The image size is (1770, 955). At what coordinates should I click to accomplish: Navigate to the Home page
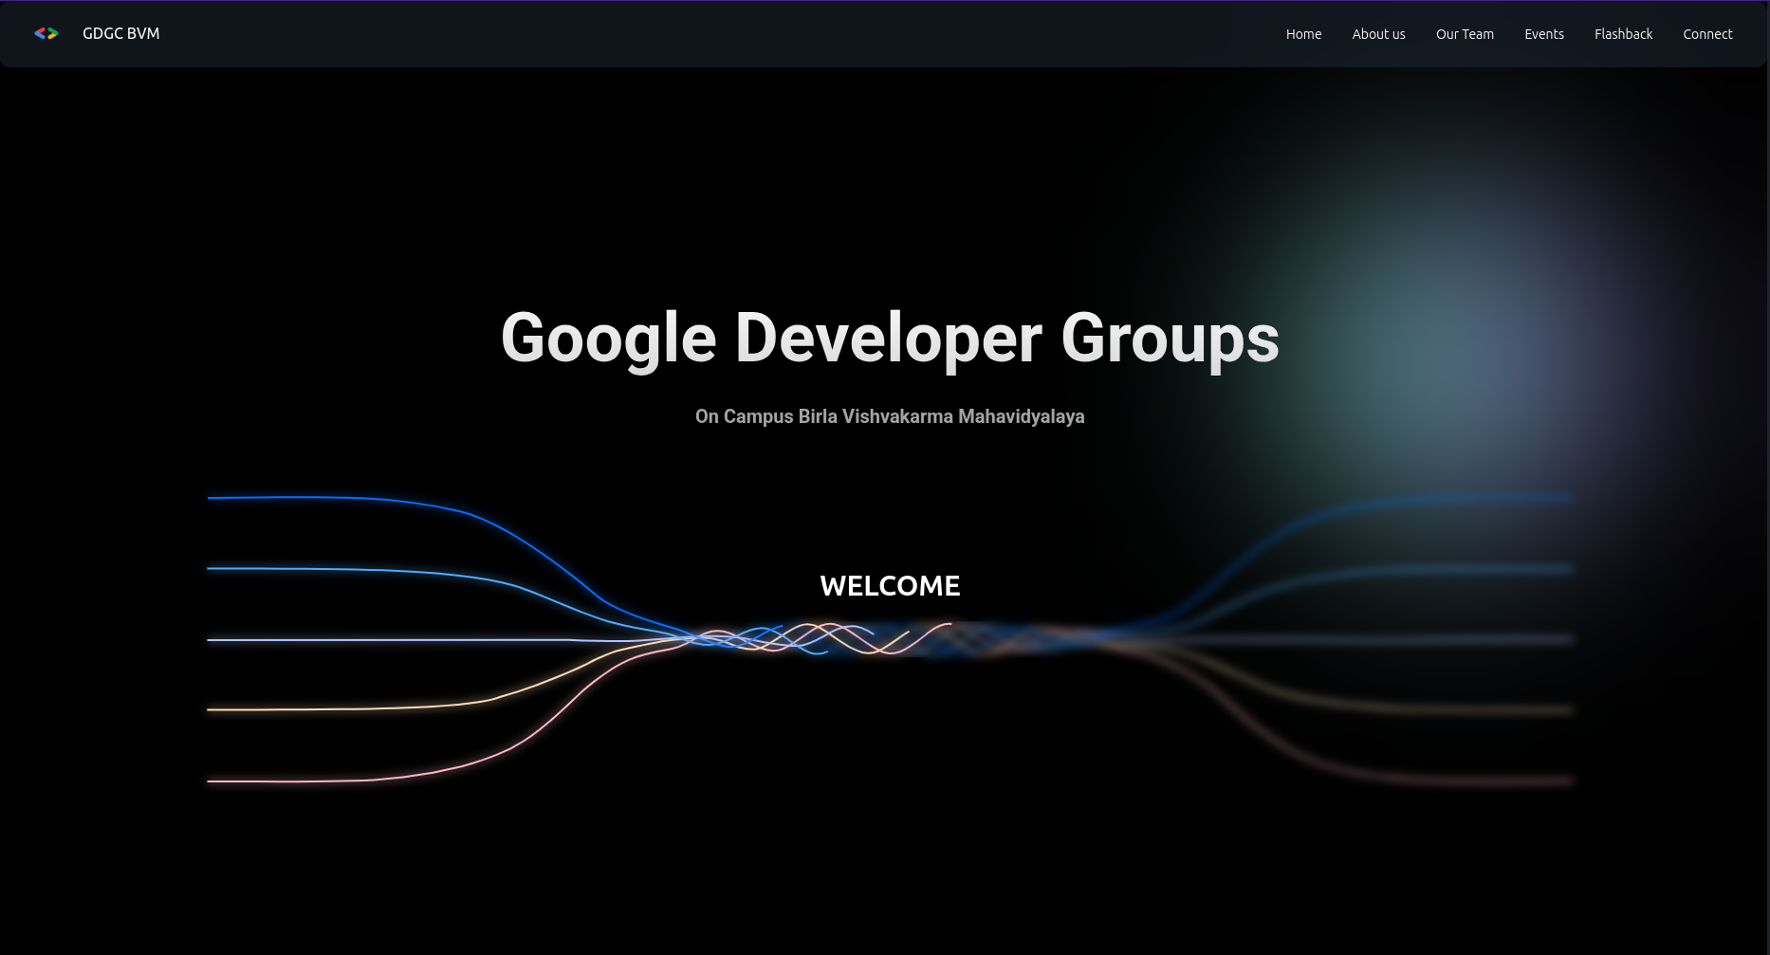(x=1302, y=33)
